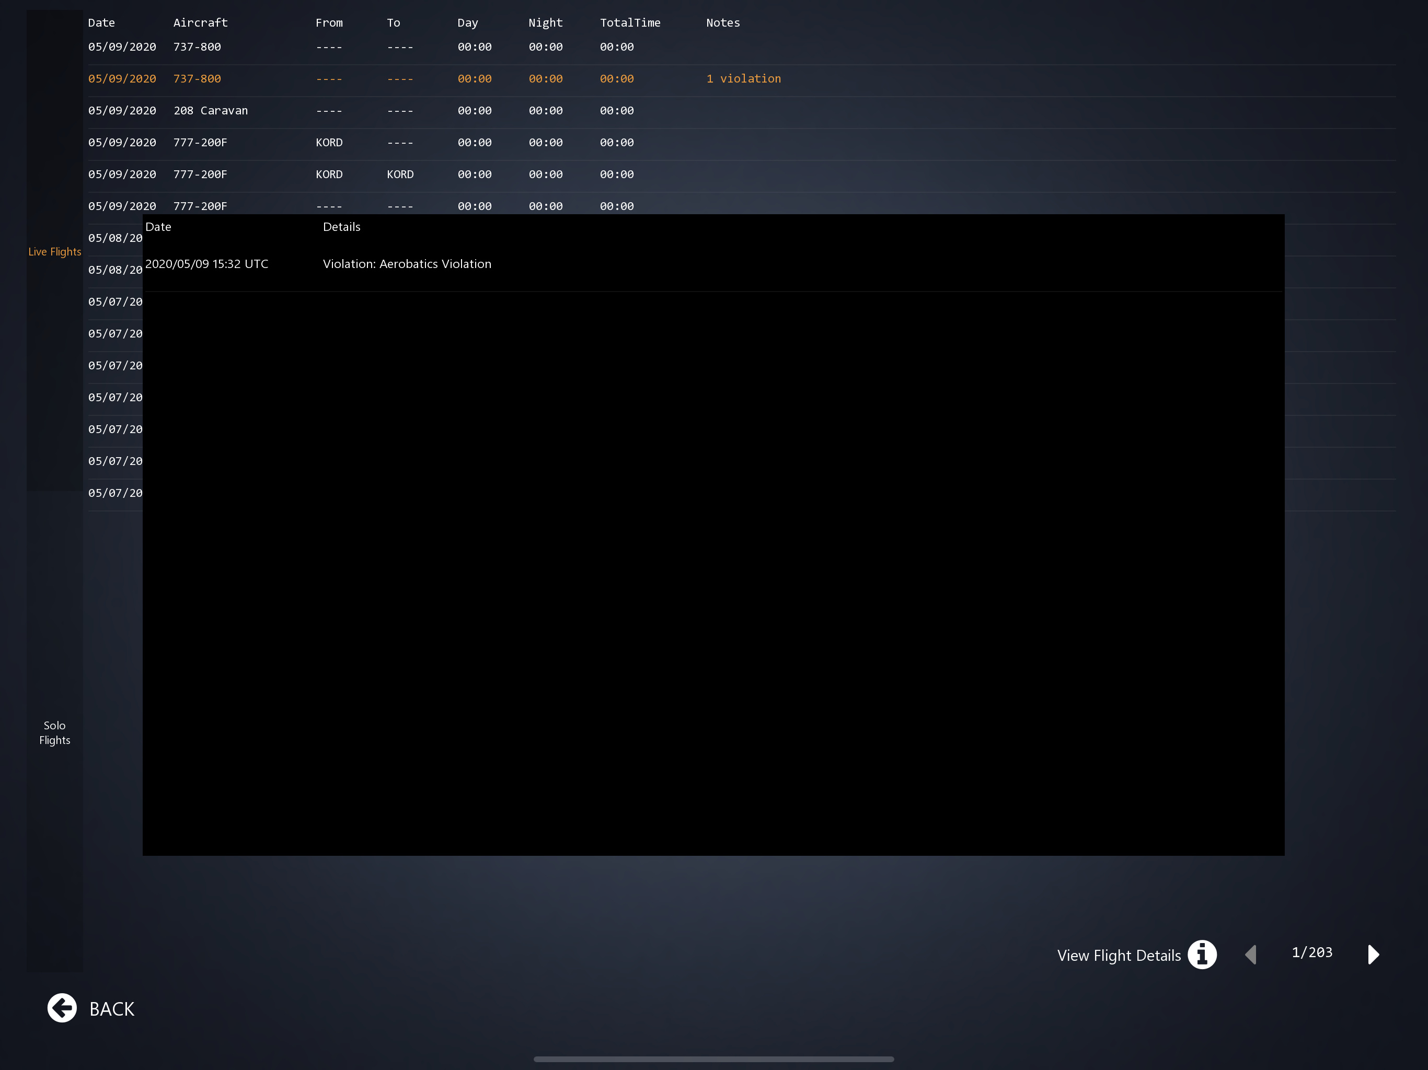Viewport: 1428px width, 1070px height.
Task: Click the 1 violation note
Action: click(743, 79)
